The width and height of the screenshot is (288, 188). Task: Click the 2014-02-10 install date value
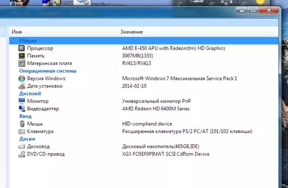tap(134, 86)
